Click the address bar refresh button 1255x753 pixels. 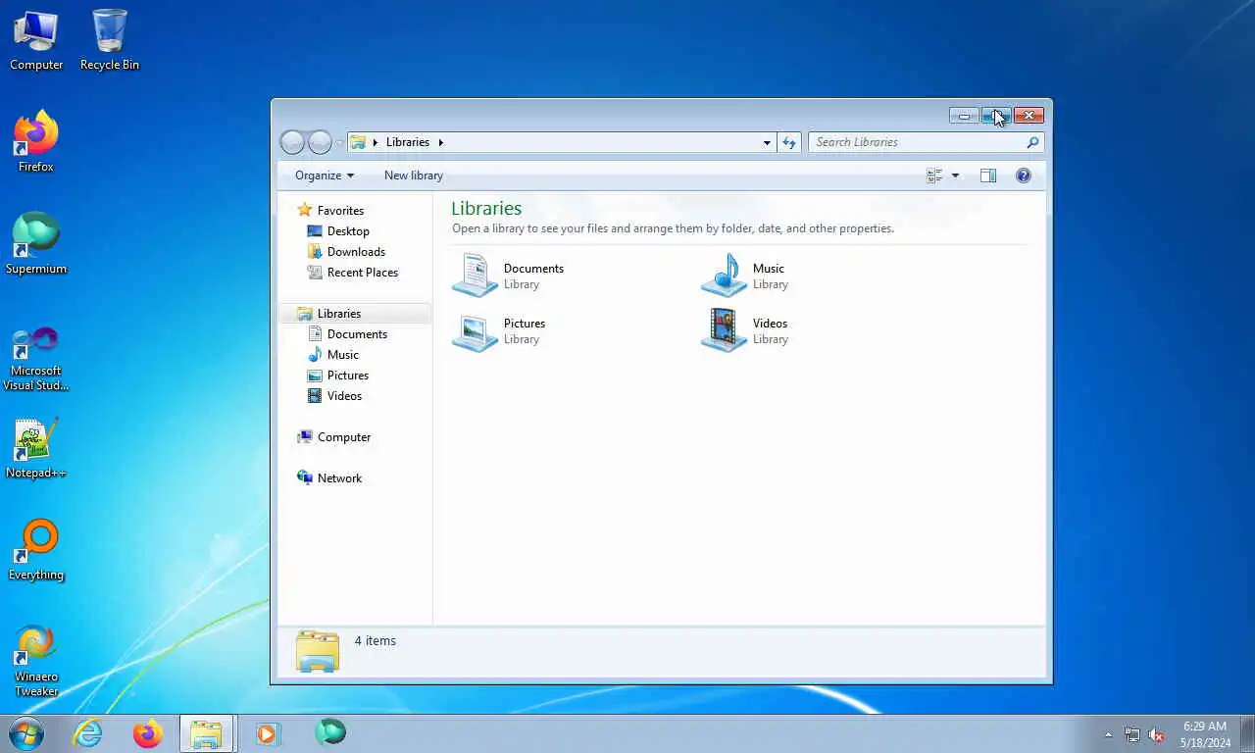(789, 142)
